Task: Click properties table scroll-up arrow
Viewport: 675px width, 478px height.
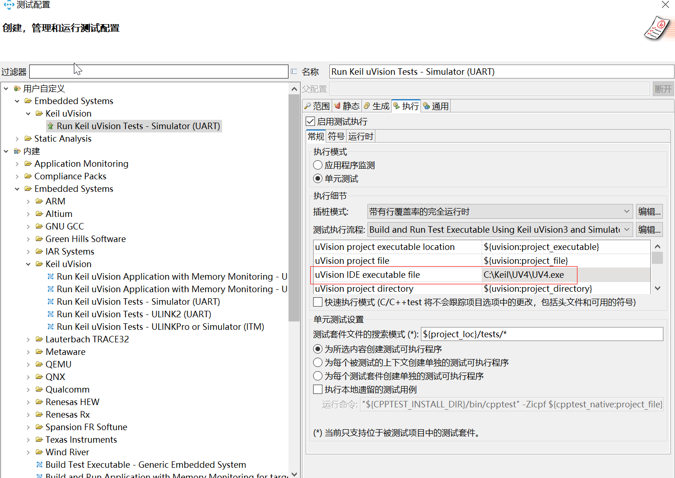Action: [x=657, y=246]
